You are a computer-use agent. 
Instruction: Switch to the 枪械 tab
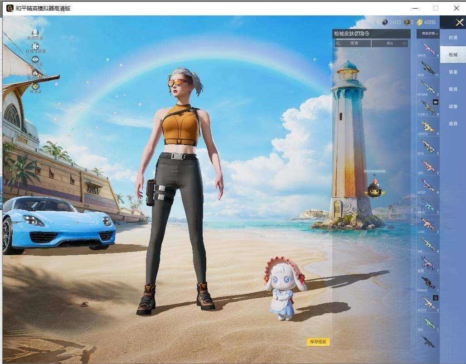click(x=453, y=55)
